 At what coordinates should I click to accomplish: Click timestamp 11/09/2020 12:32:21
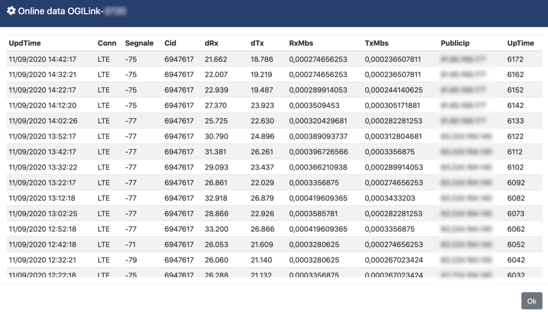pyautogui.click(x=42, y=260)
